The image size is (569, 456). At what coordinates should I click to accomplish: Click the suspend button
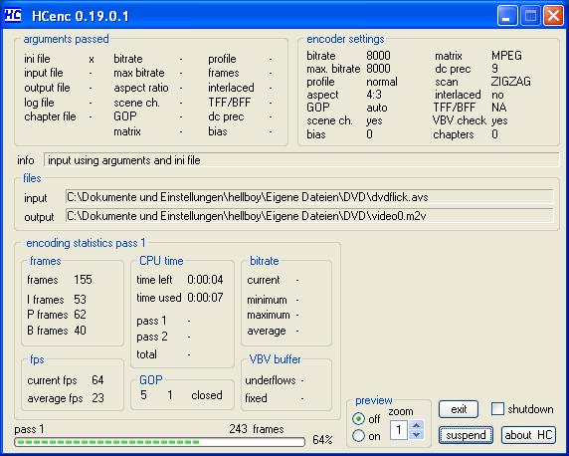click(x=466, y=435)
